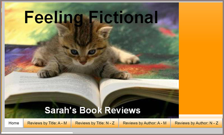This screenshot has height=135, width=224.
Task: Open the Home tab
Action: pos(14,123)
